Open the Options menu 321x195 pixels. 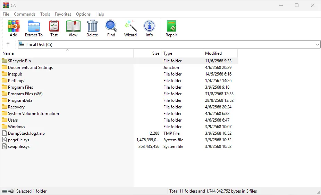click(83, 14)
